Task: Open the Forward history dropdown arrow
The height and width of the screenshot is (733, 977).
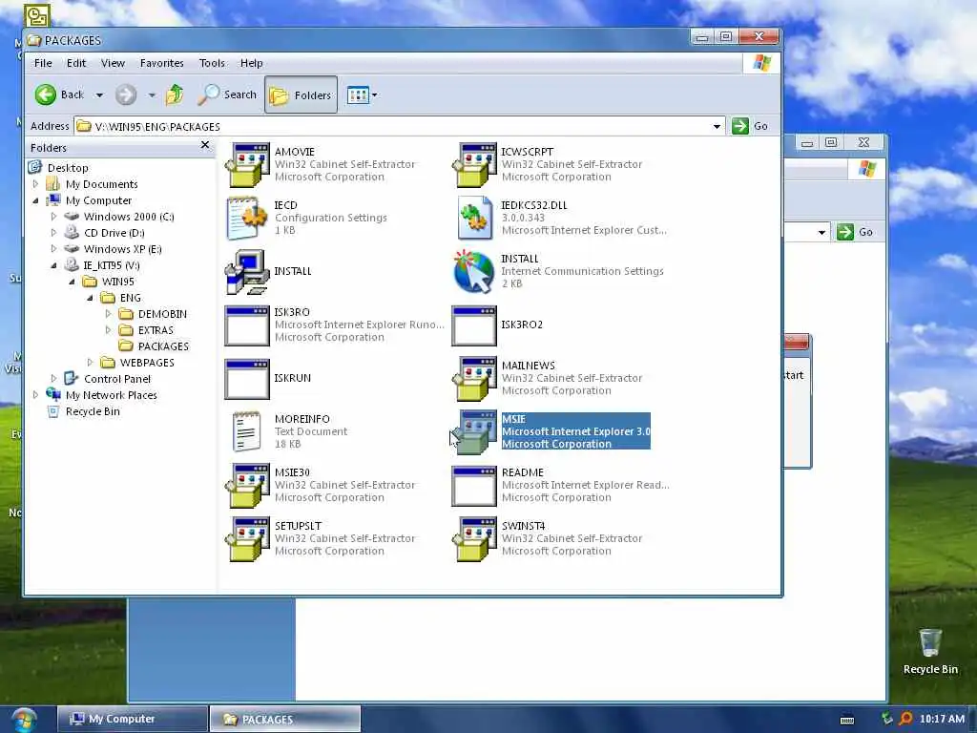Action: pos(152,95)
